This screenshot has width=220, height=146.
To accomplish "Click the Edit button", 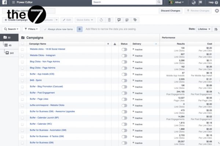I will click(x=67, y=20).
